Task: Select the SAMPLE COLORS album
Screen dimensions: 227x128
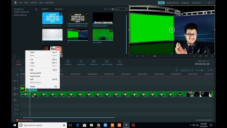Action: 21,12
